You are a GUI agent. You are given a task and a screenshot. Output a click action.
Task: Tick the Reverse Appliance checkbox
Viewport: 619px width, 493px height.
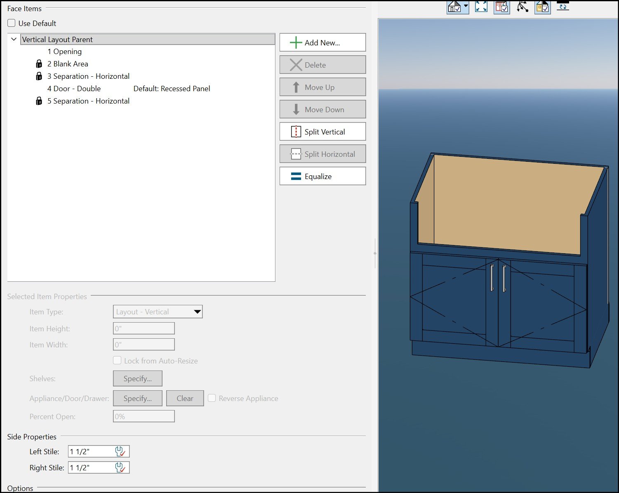pos(212,398)
